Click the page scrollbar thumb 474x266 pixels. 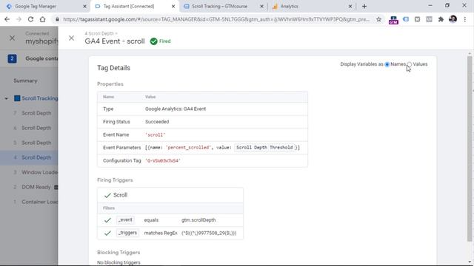pyautogui.click(x=470, y=149)
